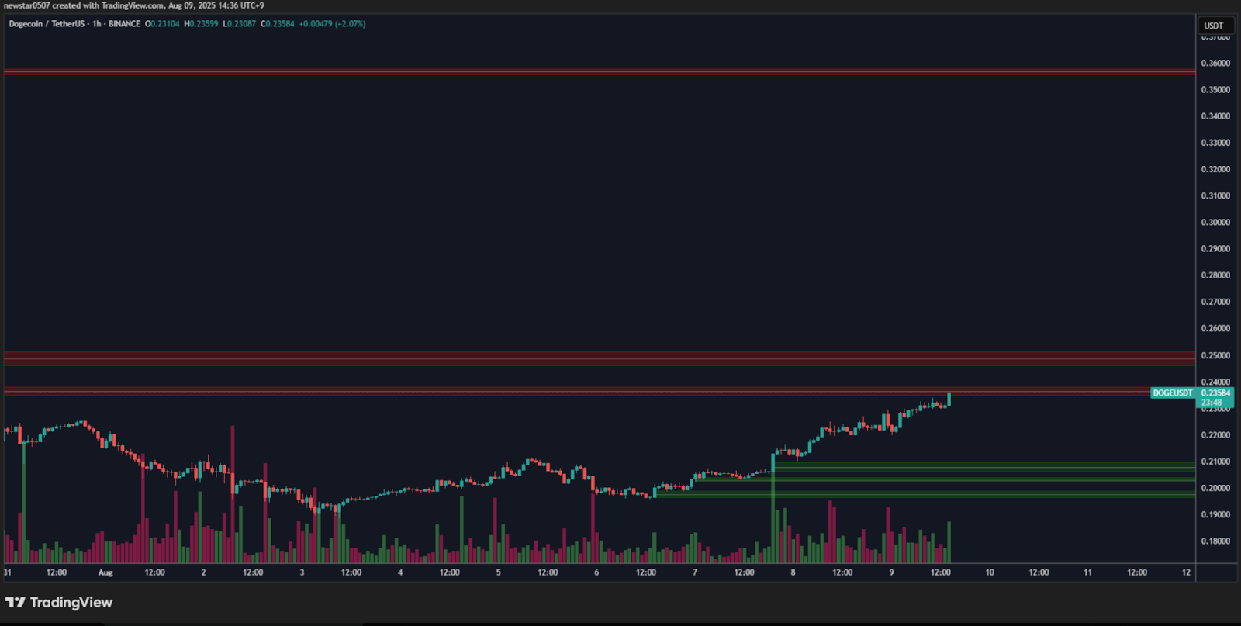Click the 0.30000 price level on price axis
This screenshot has width=1241, height=626.
[1215, 223]
